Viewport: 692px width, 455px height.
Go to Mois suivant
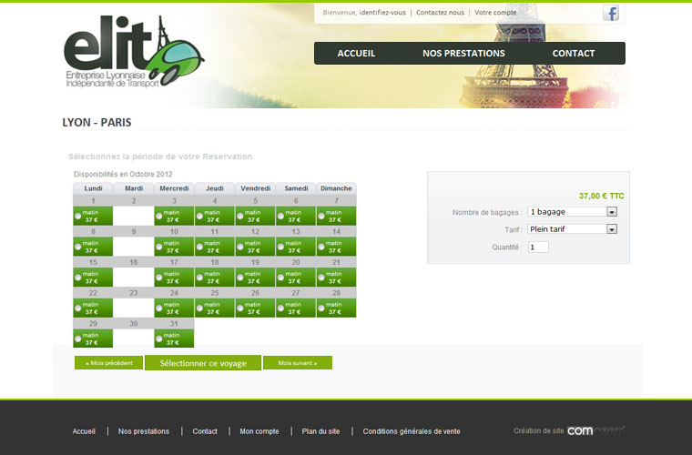(298, 363)
